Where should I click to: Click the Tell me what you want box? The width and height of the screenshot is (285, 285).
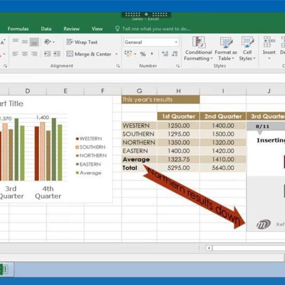point(156,28)
